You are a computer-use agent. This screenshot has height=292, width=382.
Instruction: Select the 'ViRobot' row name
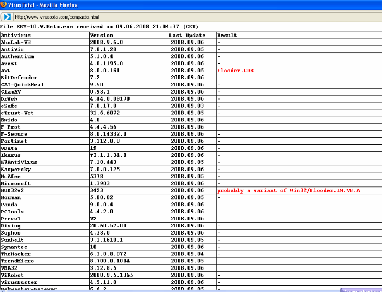click(x=12, y=275)
